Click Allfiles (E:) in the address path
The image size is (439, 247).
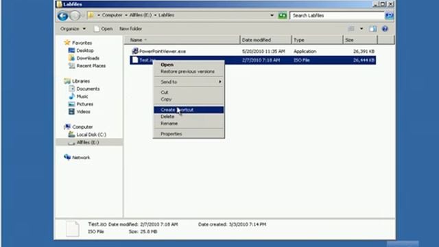[x=140, y=15]
